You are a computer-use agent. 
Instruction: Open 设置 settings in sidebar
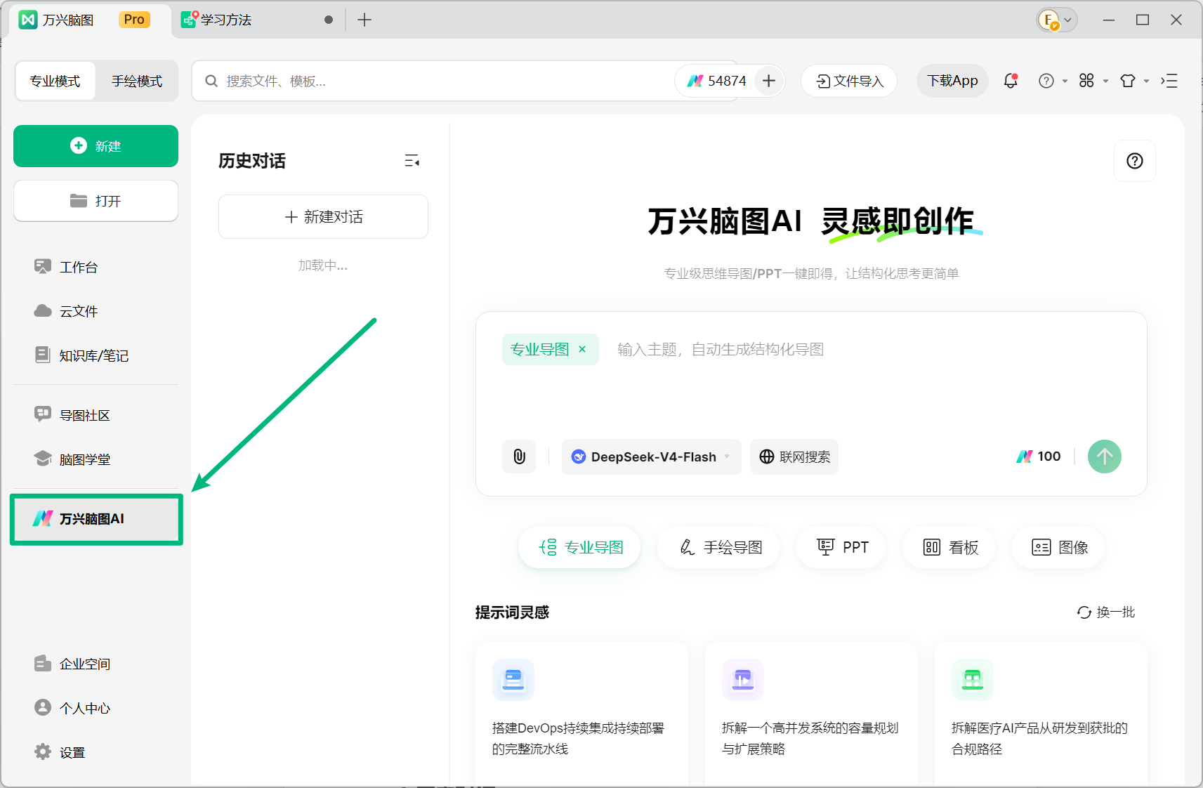[96, 752]
